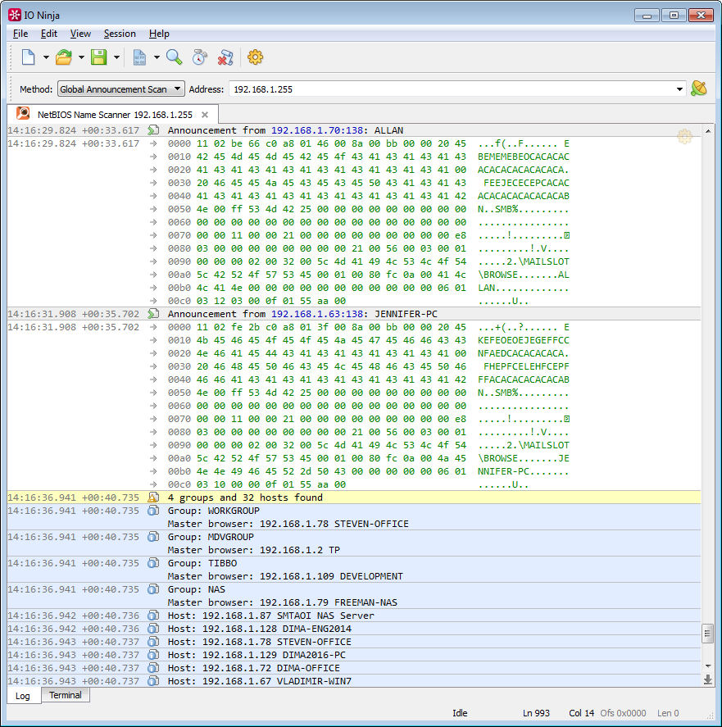Create a new session document

pyautogui.click(x=27, y=57)
